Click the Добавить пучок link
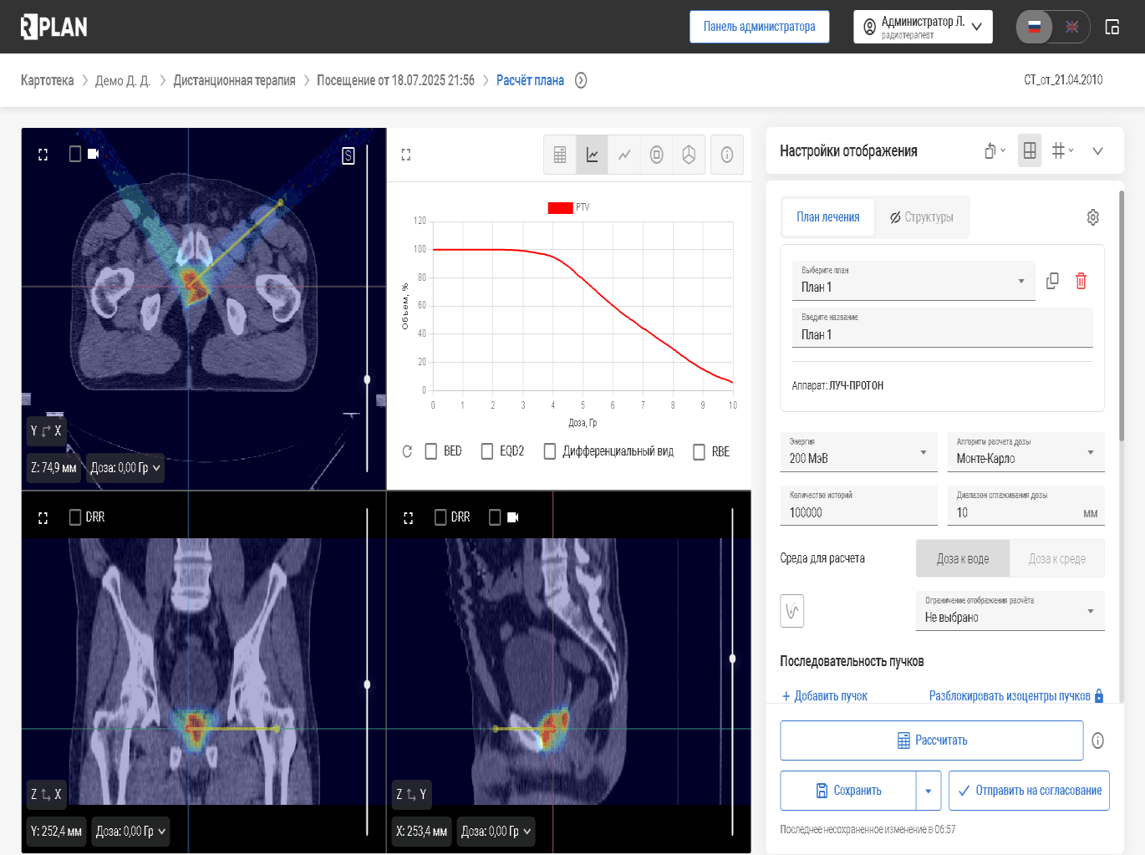The width and height of the screenshot is (1145, 855). coord(825,696)
